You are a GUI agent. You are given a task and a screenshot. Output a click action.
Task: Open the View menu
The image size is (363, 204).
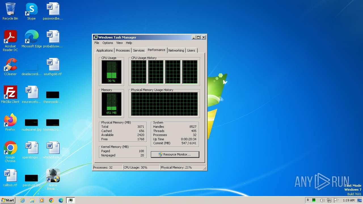coord(119,43)
